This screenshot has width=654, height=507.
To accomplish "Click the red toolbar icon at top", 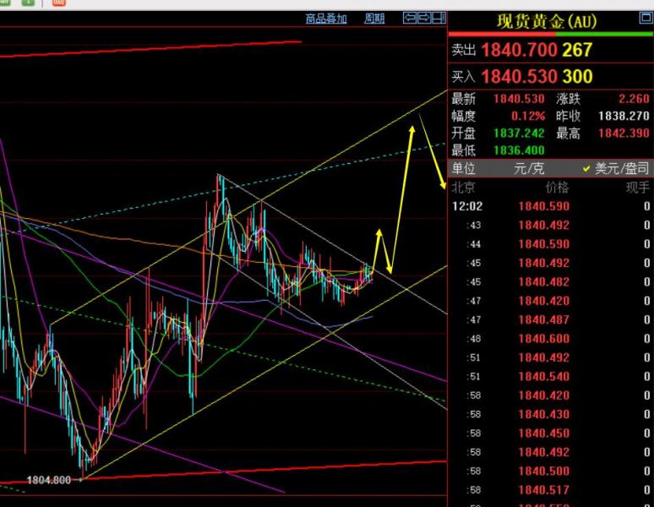I will pyautogui.click(x=59, y=3).
